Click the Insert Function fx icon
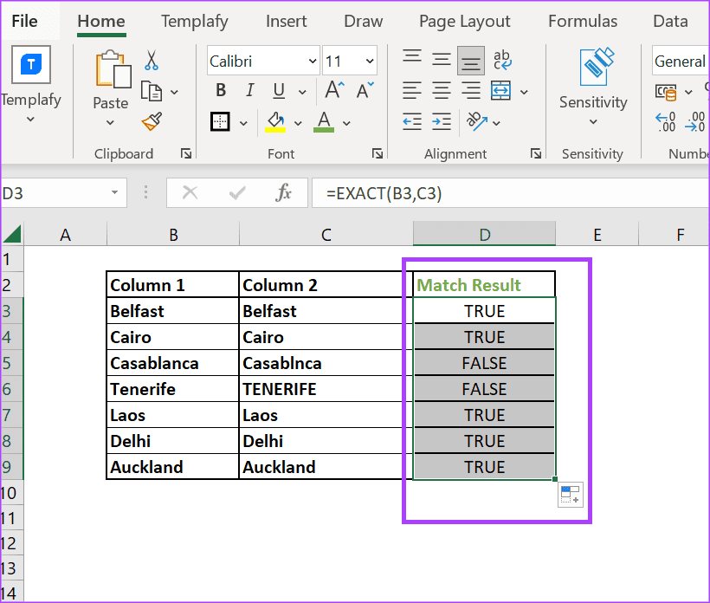Image resolution: width=710 pixels, height=603 pixels. click(x=283, y=193)
